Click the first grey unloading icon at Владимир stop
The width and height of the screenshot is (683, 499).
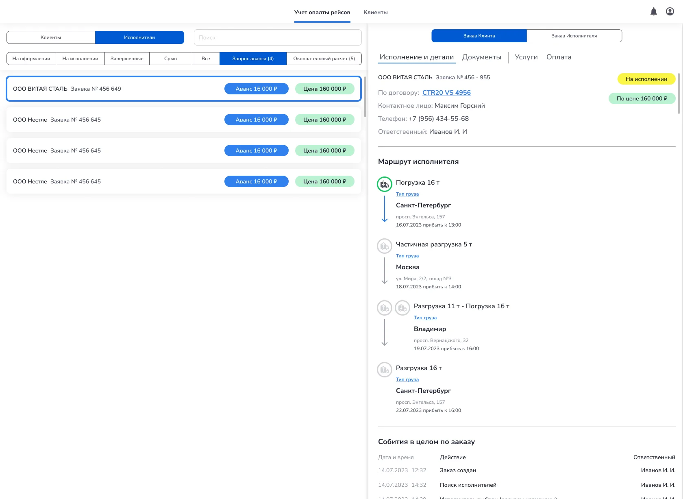(x=385, y=308)
